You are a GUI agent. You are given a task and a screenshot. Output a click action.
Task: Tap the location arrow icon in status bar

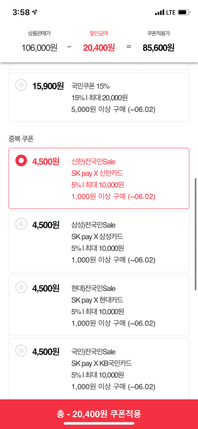(x=35, y=12)
